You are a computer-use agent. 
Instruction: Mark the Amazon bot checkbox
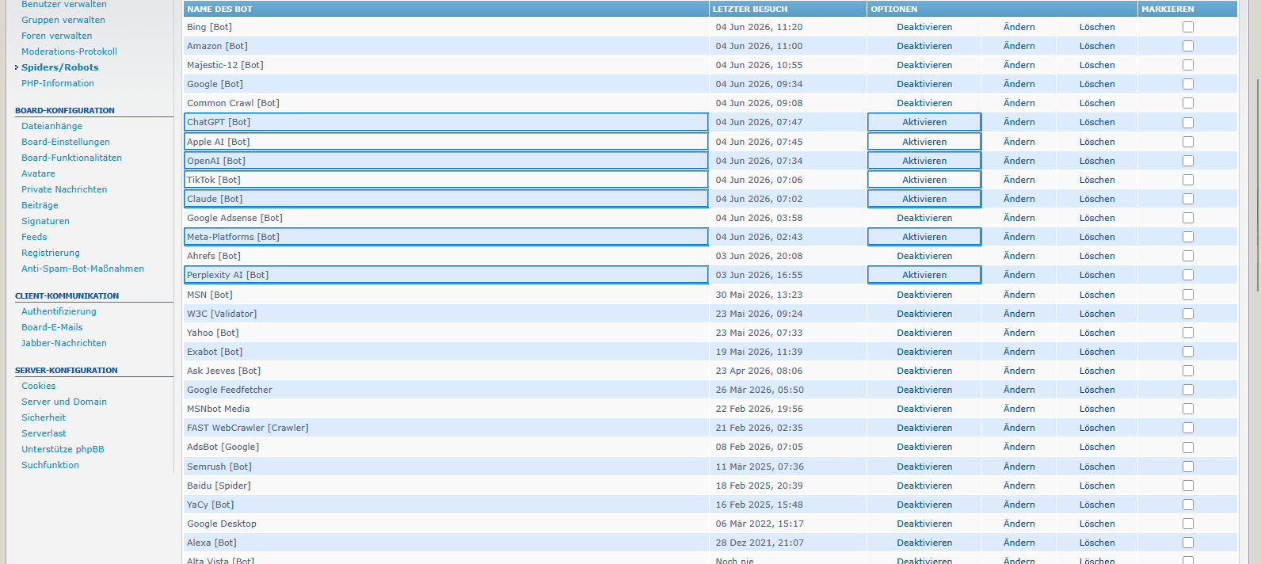(x=1188, y=46)
